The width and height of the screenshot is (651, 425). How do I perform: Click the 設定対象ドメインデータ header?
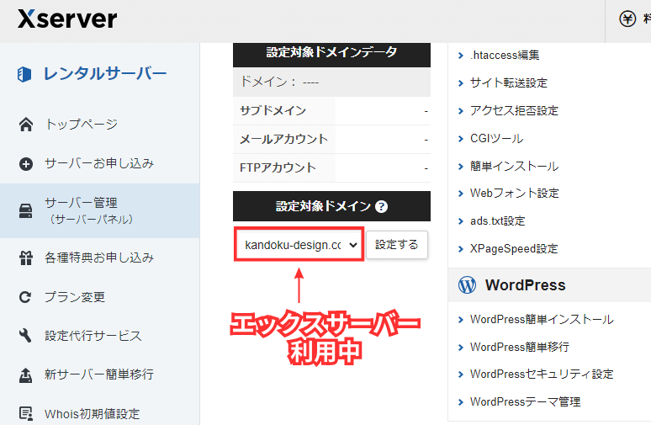pos(331,53)
